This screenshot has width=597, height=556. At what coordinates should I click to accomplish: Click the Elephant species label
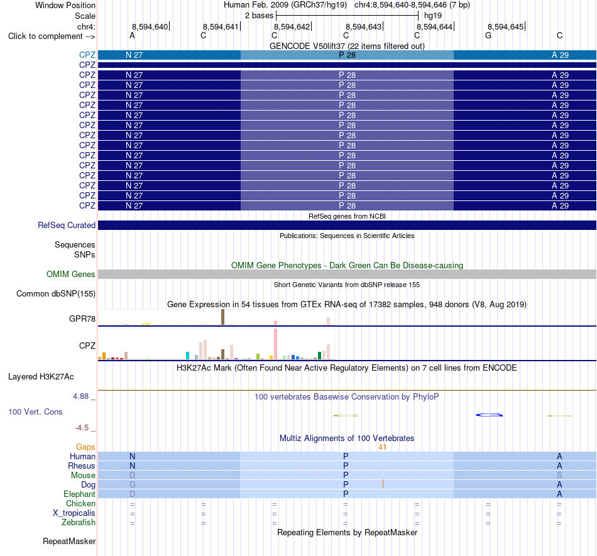tap(80, 494)
